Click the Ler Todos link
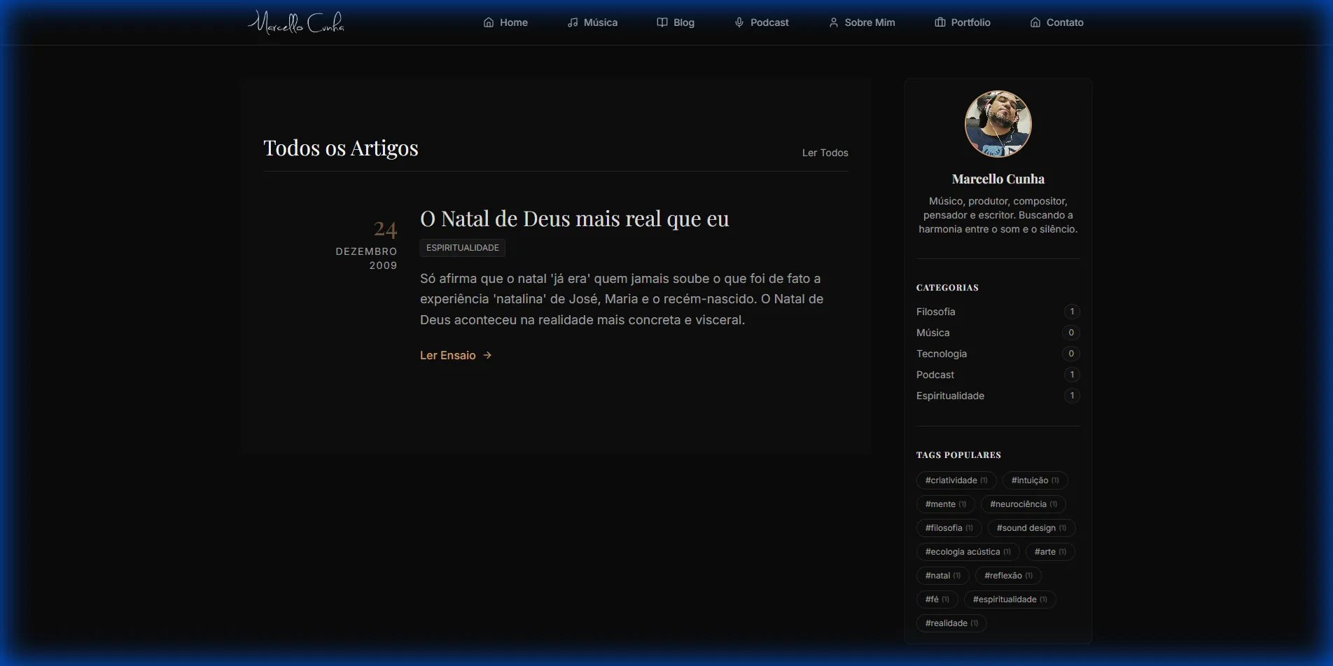The height and width of the screenshot is (666, 1333). point(825,153)
